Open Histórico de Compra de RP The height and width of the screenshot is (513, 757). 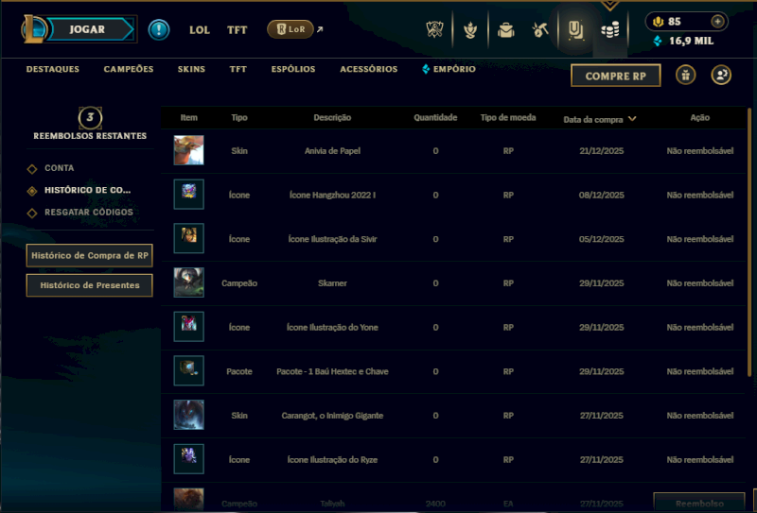(89, 255)
